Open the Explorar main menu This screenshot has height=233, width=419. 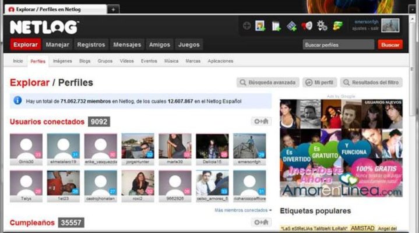(x=26, y=45)
